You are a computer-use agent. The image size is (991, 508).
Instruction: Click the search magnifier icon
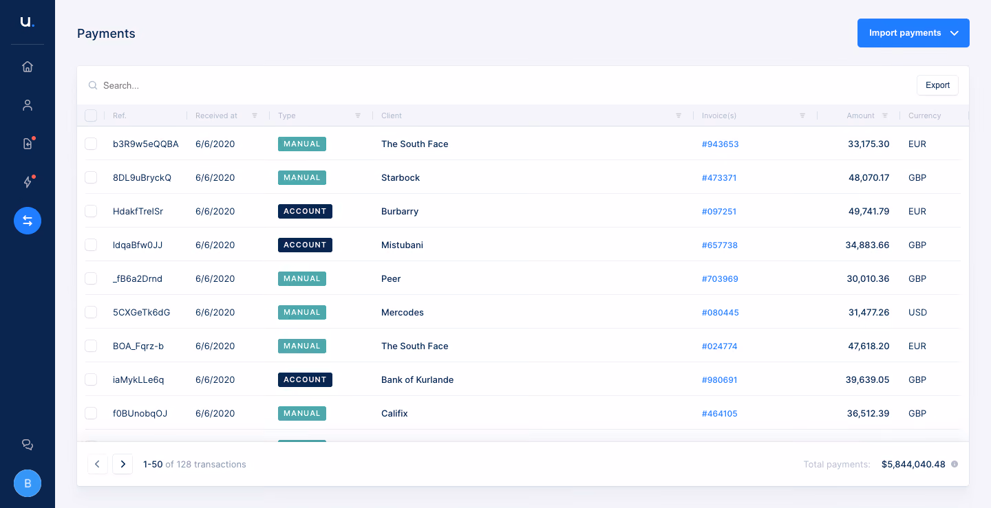[93, 86]
